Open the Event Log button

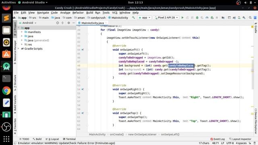click(217, 139)
